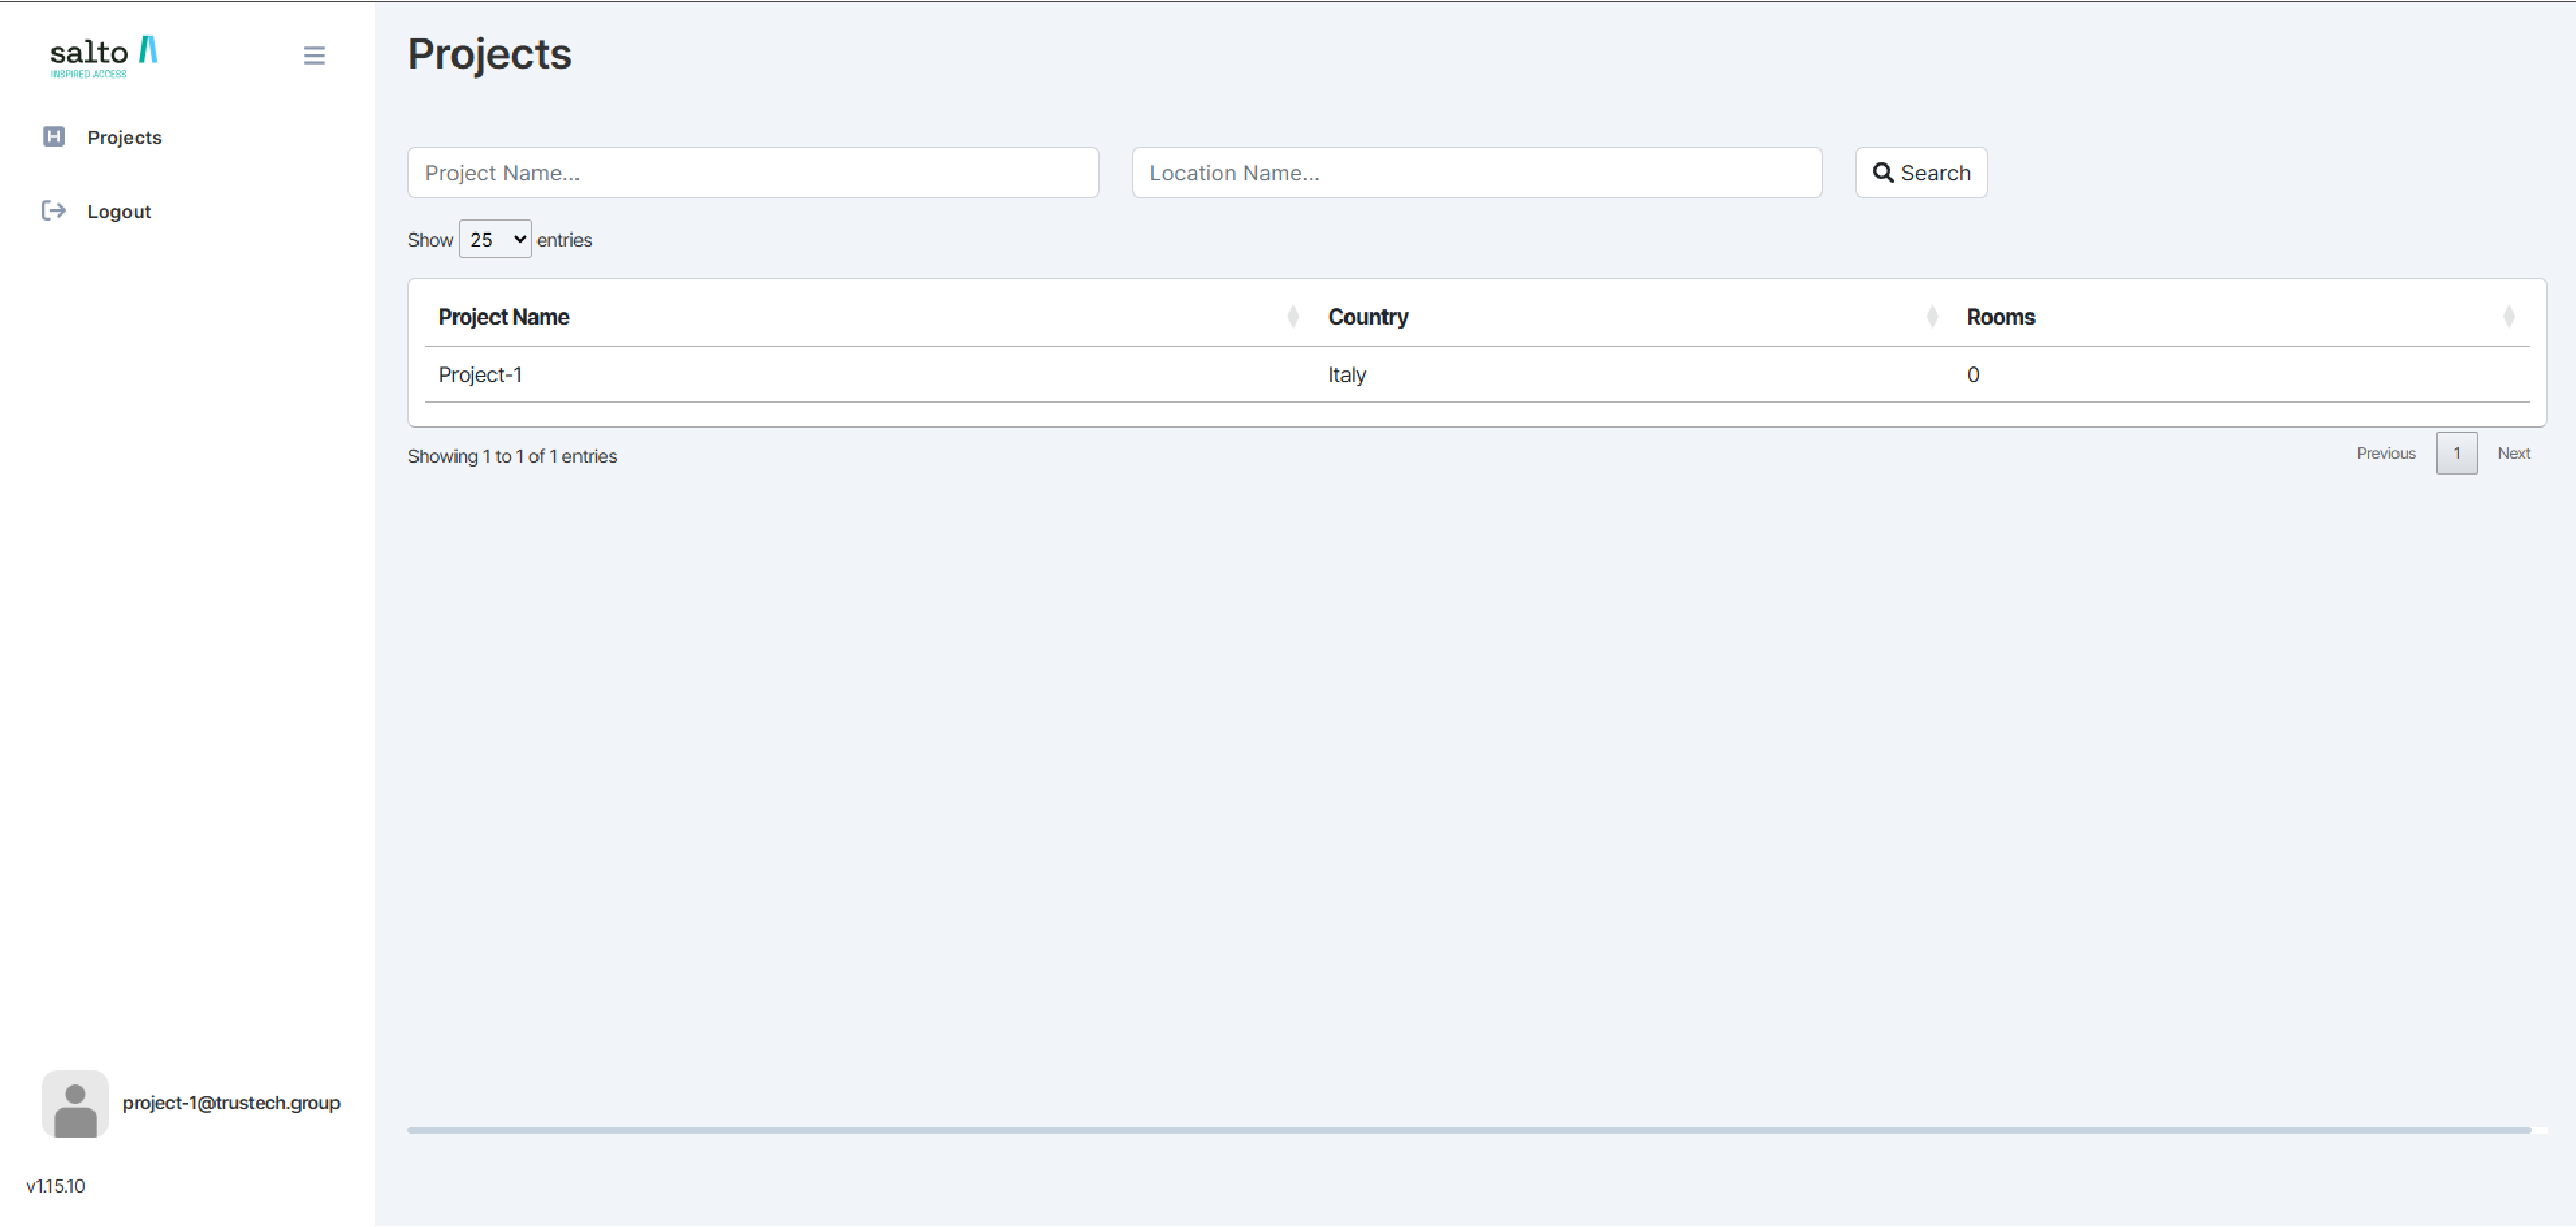Screen dimensions: 2576x1227
Task: Select page 1 in pagination
Action: coord(2456,454)
